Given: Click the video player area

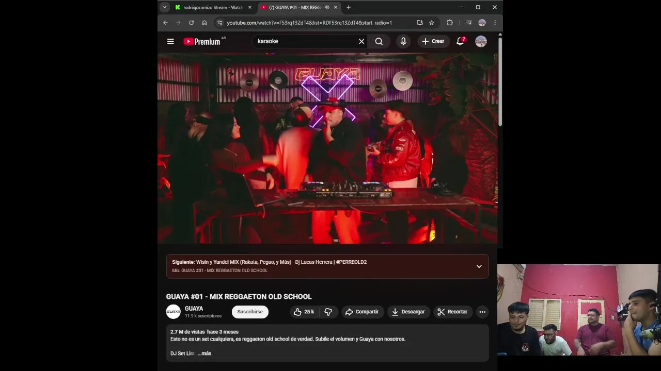Looking at the screenshot, I should 327,148.
